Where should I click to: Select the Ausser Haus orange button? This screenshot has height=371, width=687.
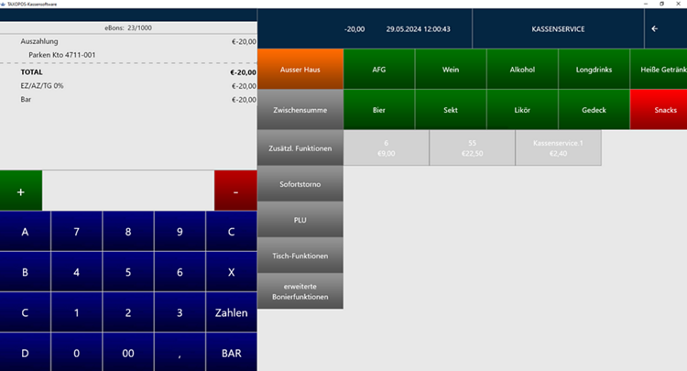[300, 70]
